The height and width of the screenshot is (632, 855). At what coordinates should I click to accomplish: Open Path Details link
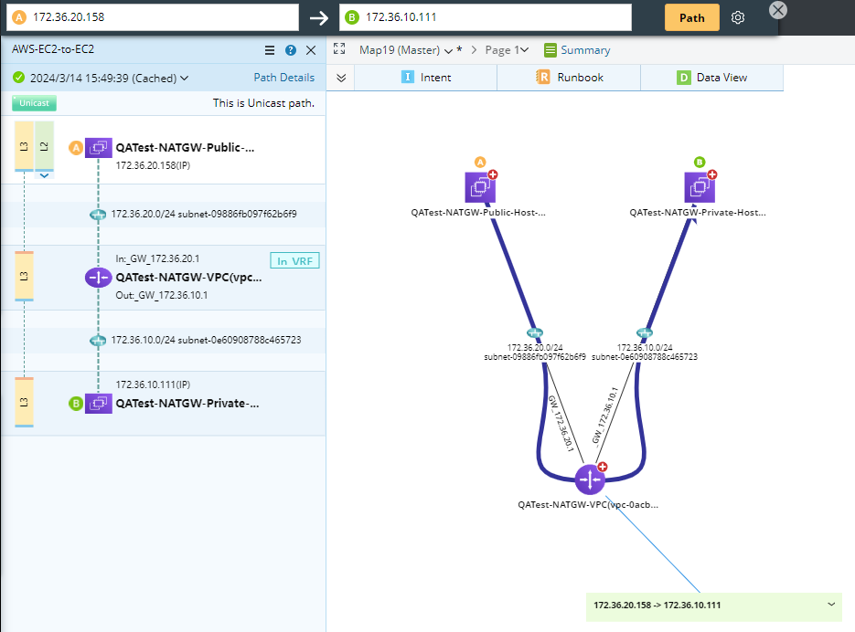pos(283,78)
